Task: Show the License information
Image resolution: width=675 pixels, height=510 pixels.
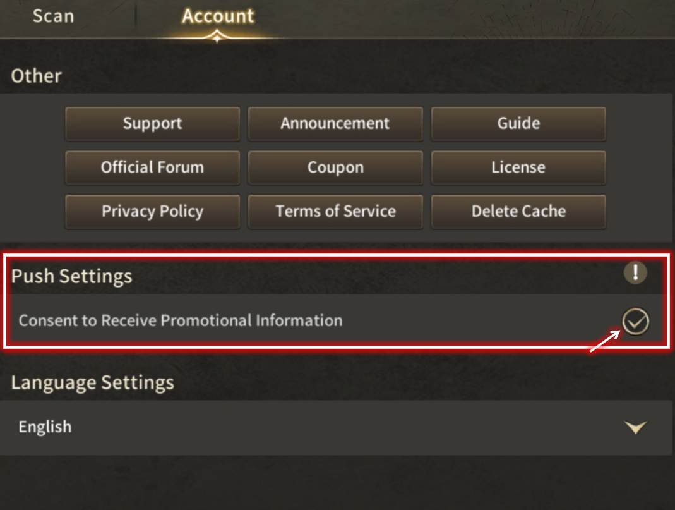Action: [x=518, y=167]
